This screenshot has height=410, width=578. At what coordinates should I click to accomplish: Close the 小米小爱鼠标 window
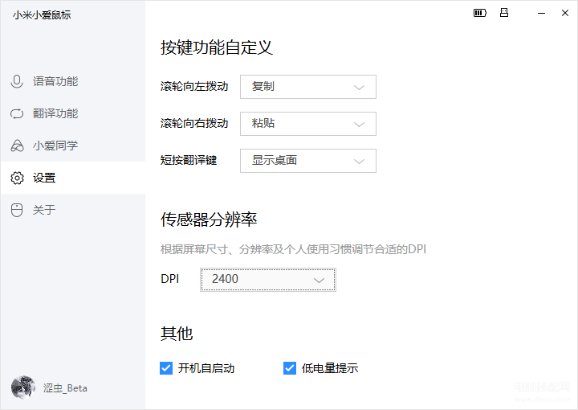point(564,14)
